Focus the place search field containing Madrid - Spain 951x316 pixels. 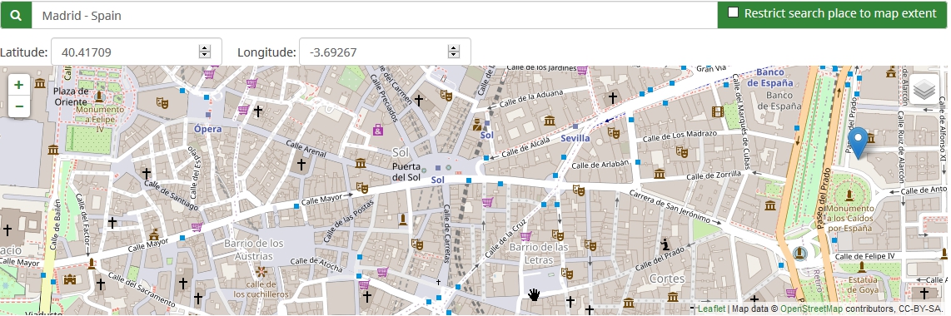click(374, 15)
